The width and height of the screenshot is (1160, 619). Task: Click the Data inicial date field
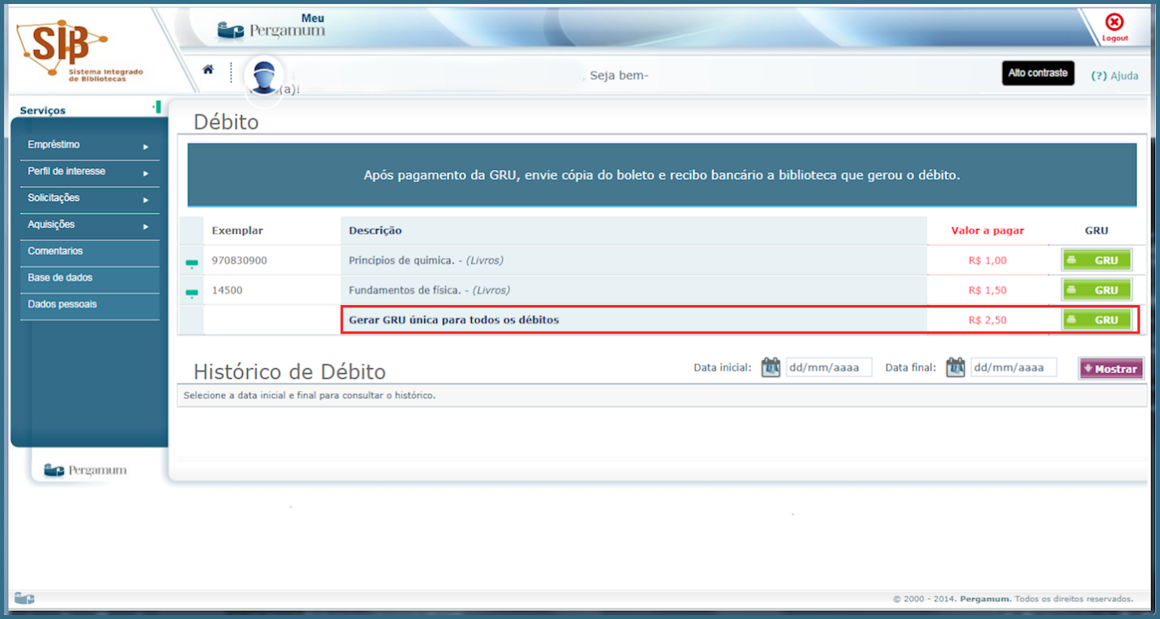[828, 367]
